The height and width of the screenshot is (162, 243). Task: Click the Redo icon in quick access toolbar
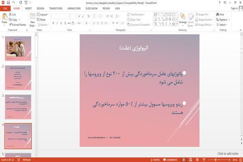coord(21,2)
